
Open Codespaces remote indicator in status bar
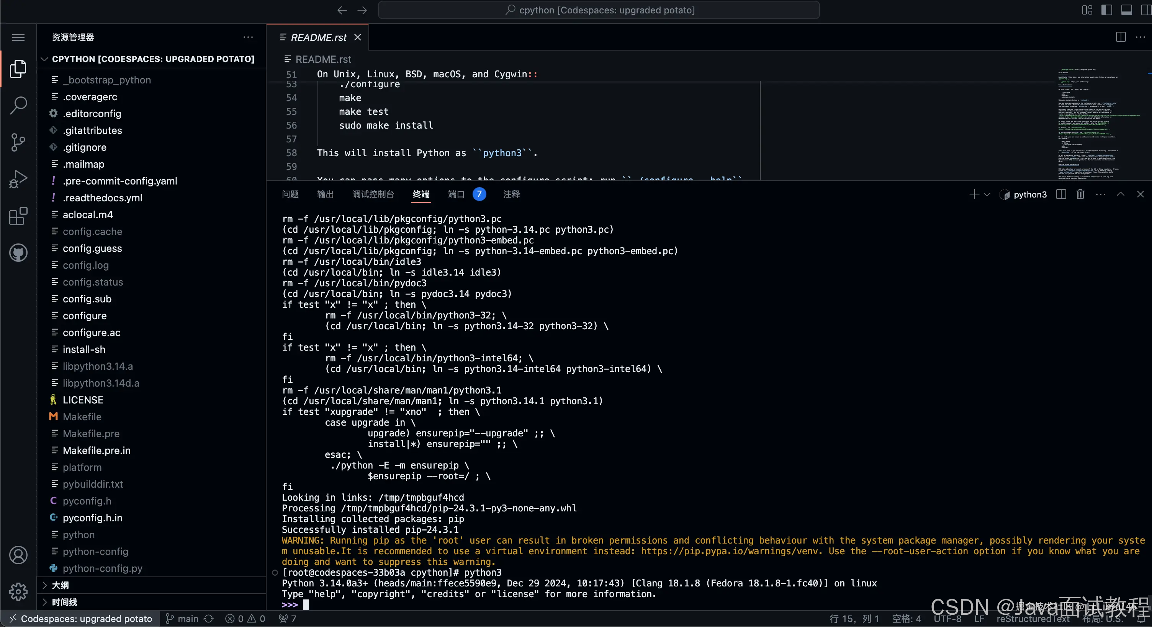80,619
